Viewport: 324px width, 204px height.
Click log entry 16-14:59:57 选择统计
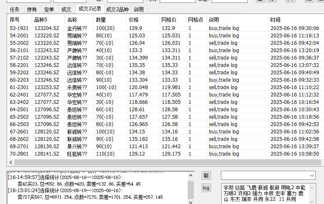[x=66, y=177]
